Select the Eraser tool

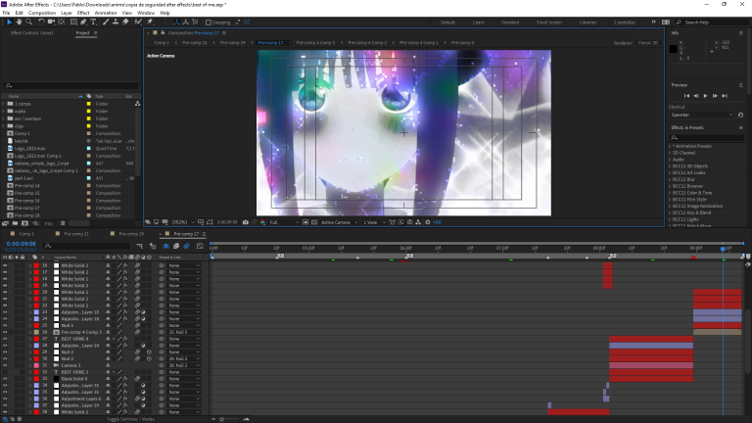click(125, 23)
